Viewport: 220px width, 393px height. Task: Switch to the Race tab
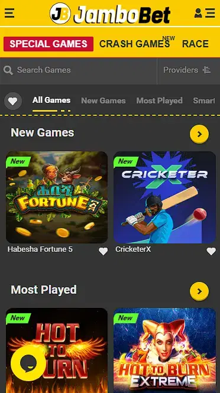(195, 44)
